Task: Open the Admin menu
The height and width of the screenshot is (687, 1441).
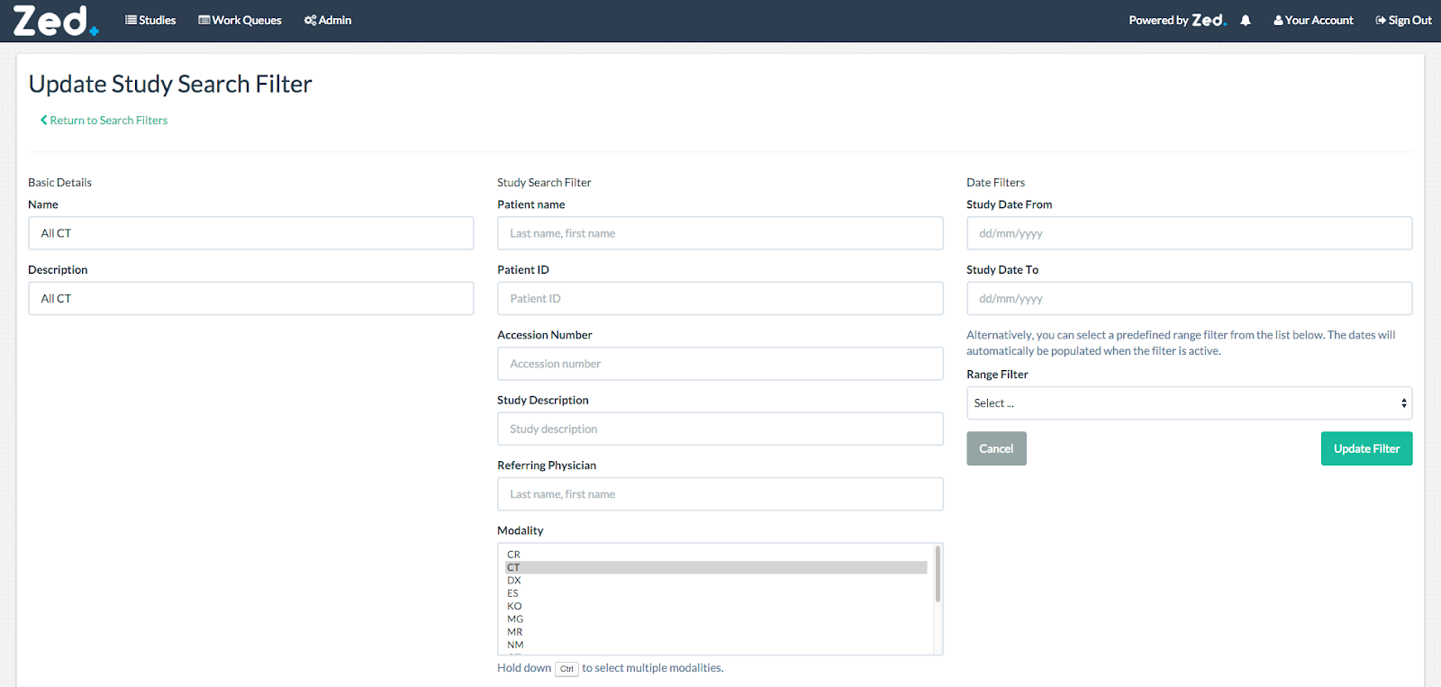Action: 328,20
